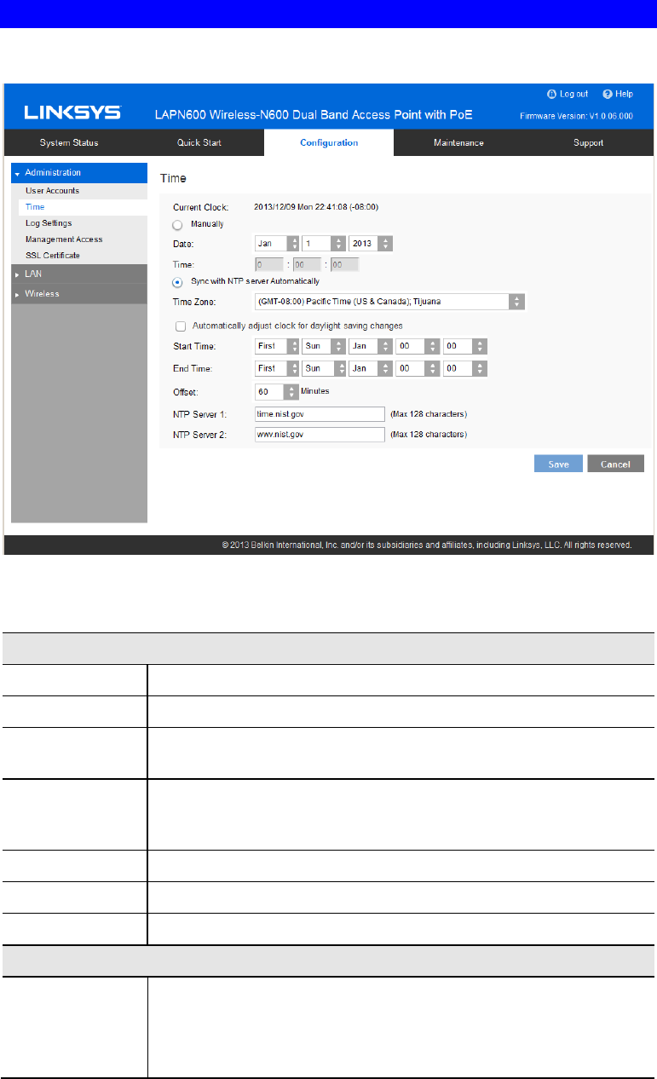Screen dimensions: 657x1079
Task: Click the Time seconds field
Action: pyautogui.click(x=344, y=264)
